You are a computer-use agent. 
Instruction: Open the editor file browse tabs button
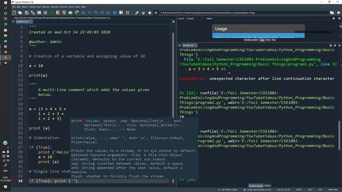tap(13, 22)
